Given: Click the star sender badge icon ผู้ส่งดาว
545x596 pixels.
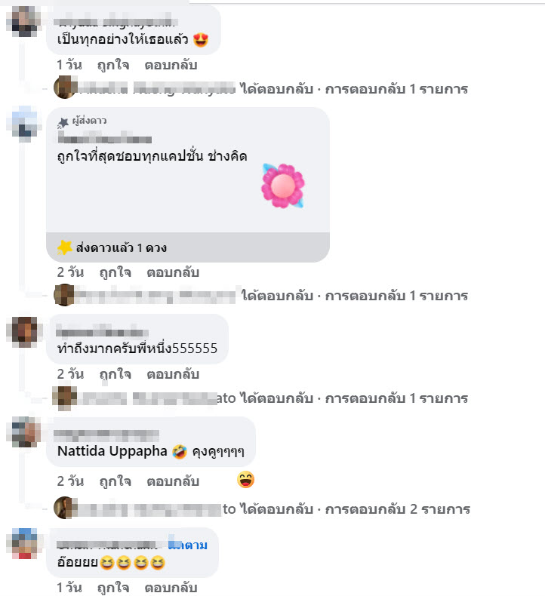Looking at the screenshot, I should [63, 122].
